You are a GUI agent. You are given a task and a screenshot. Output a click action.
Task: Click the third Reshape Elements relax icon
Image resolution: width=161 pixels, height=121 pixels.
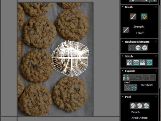(x=145, y=48)
